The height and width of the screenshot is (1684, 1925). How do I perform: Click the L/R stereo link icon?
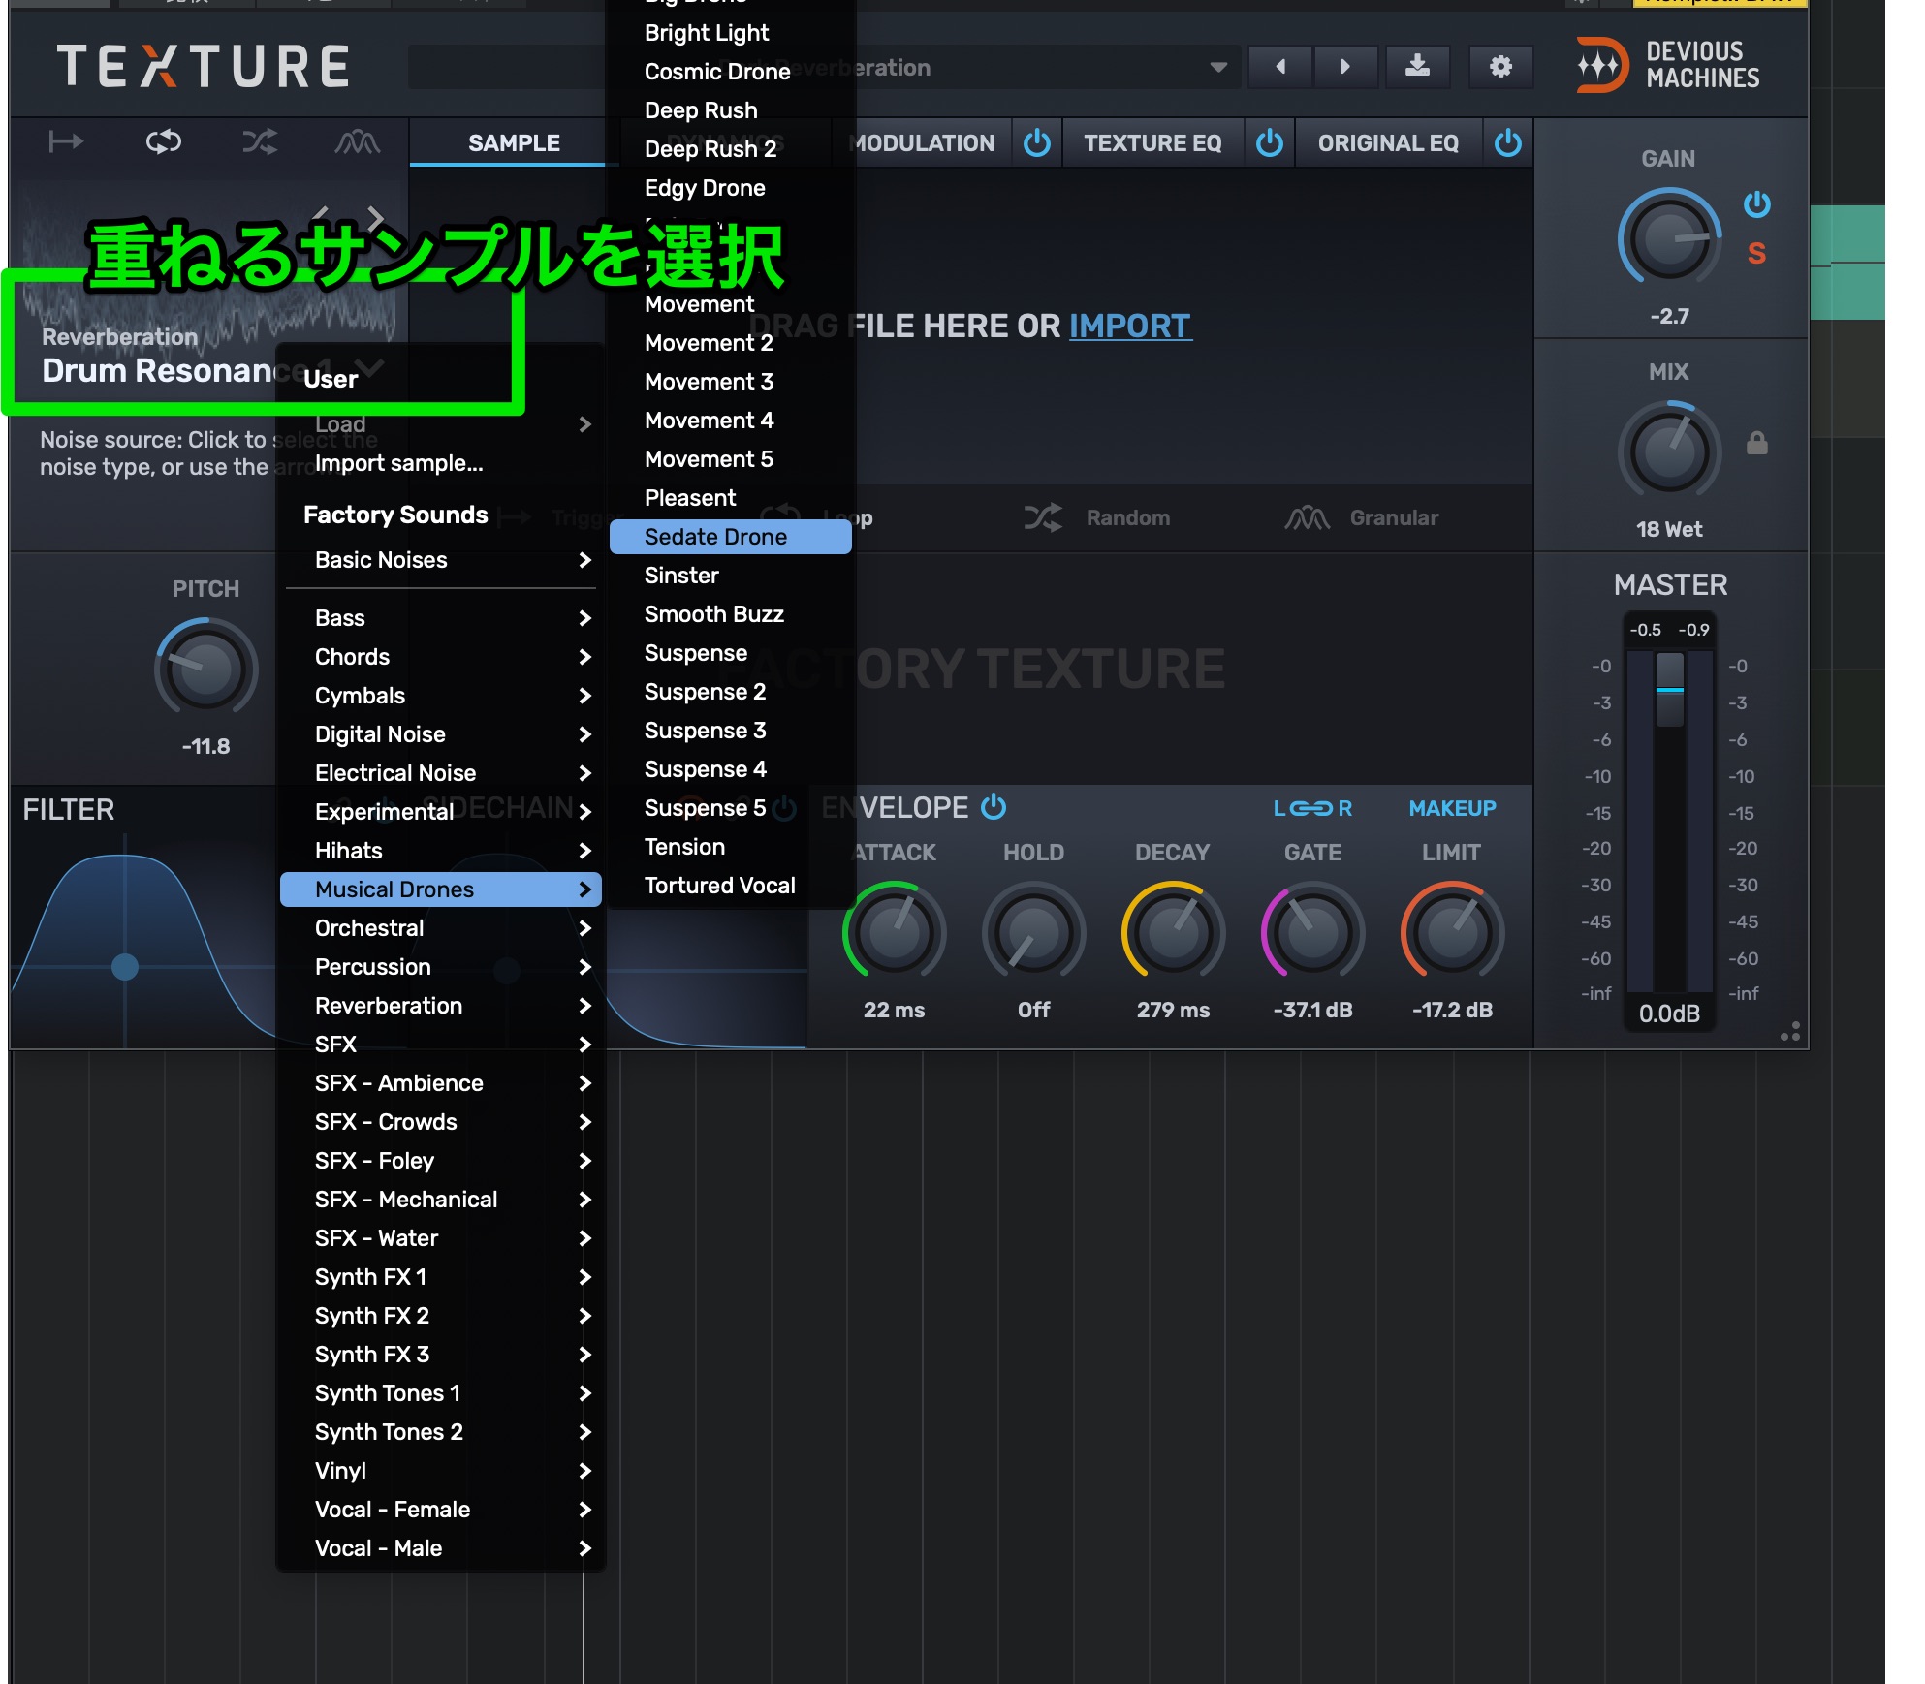(x=1312, y=808)
